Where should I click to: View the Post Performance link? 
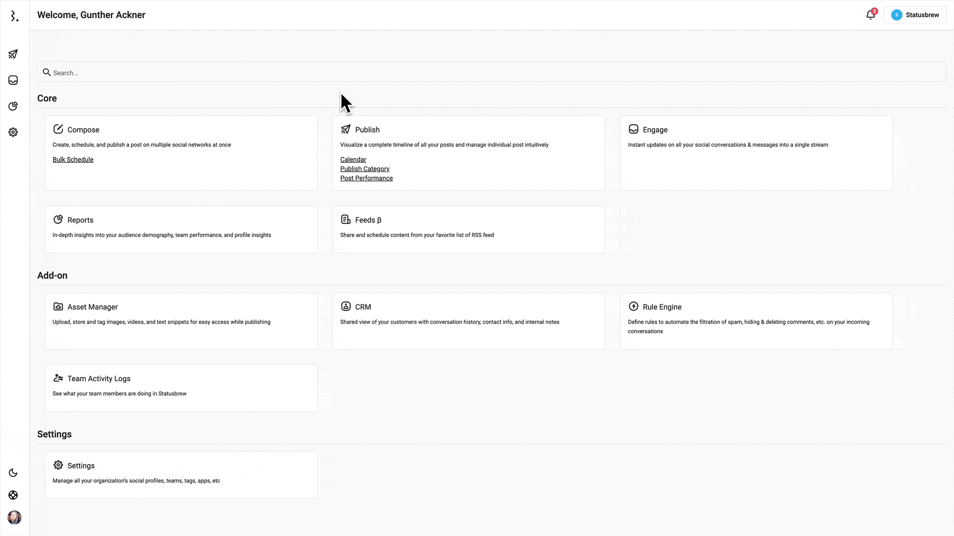[x=366, y=178]
